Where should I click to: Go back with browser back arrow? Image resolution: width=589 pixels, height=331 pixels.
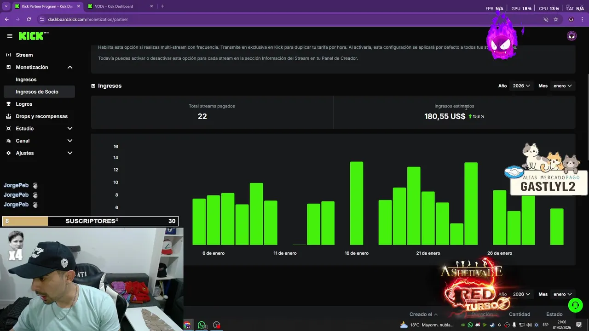[6, 19]
